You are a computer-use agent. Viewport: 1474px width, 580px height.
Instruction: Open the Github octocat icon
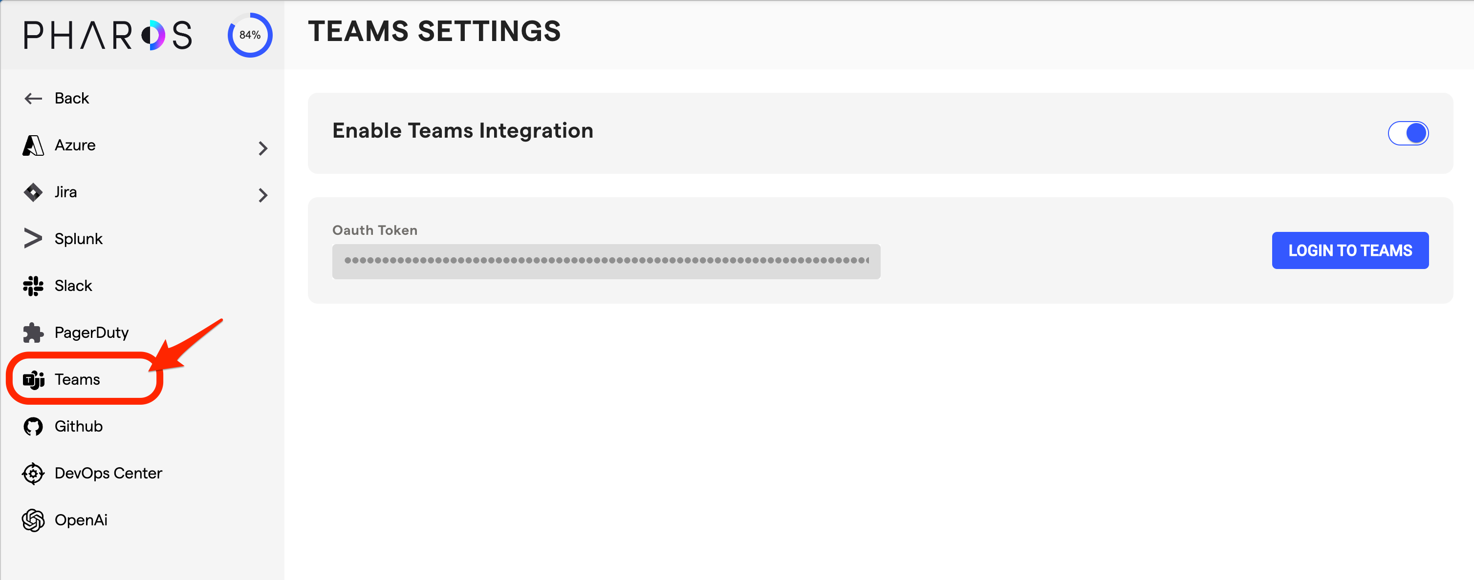[x=33, y=427]
